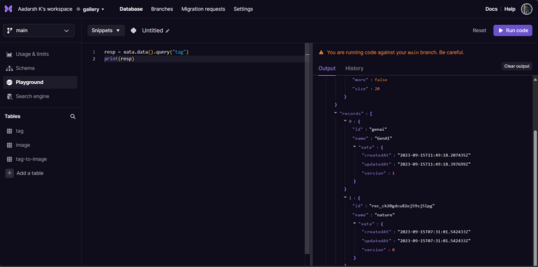
Task: Click the Untitled snippet title
Action: pyautogui.click(x=153, y=30)
